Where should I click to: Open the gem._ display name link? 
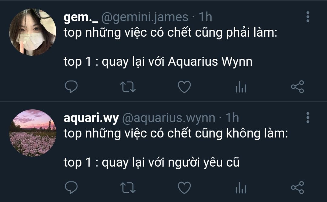point(81,17)
